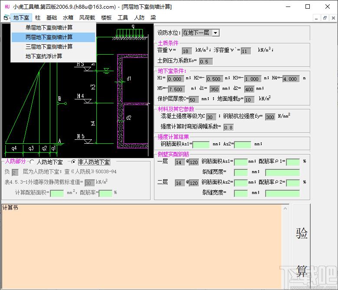The height and width of the screenshot is (290, 338).
Task: Click the 土侧压力系数Ko input field
Action: (206, 62)
